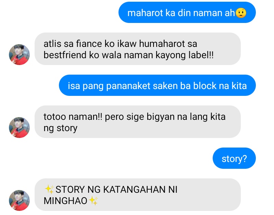274x215 pixels.
Task: Click the text 'ng story' in gray bubble
Action: [61, 128]
